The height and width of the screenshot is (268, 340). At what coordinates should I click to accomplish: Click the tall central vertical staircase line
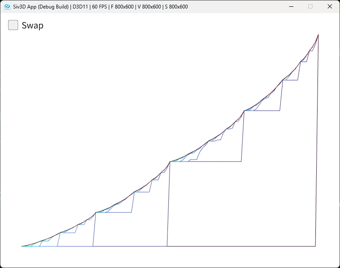coord(168,204)
